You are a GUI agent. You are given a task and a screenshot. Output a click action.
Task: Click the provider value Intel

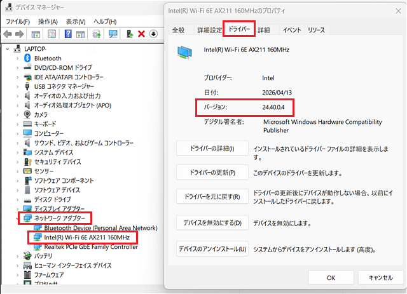point(268,77)
